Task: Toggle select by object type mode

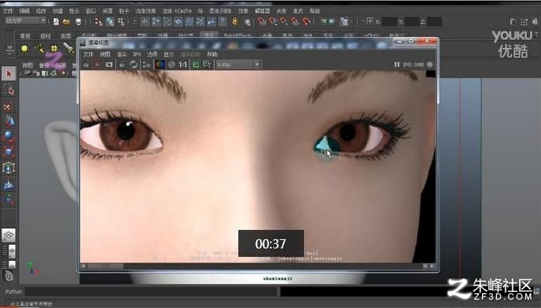Action: click(110, 22)
